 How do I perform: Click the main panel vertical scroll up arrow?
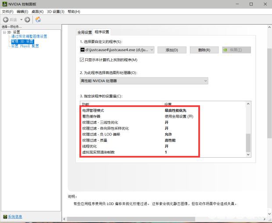pos(269,27)
